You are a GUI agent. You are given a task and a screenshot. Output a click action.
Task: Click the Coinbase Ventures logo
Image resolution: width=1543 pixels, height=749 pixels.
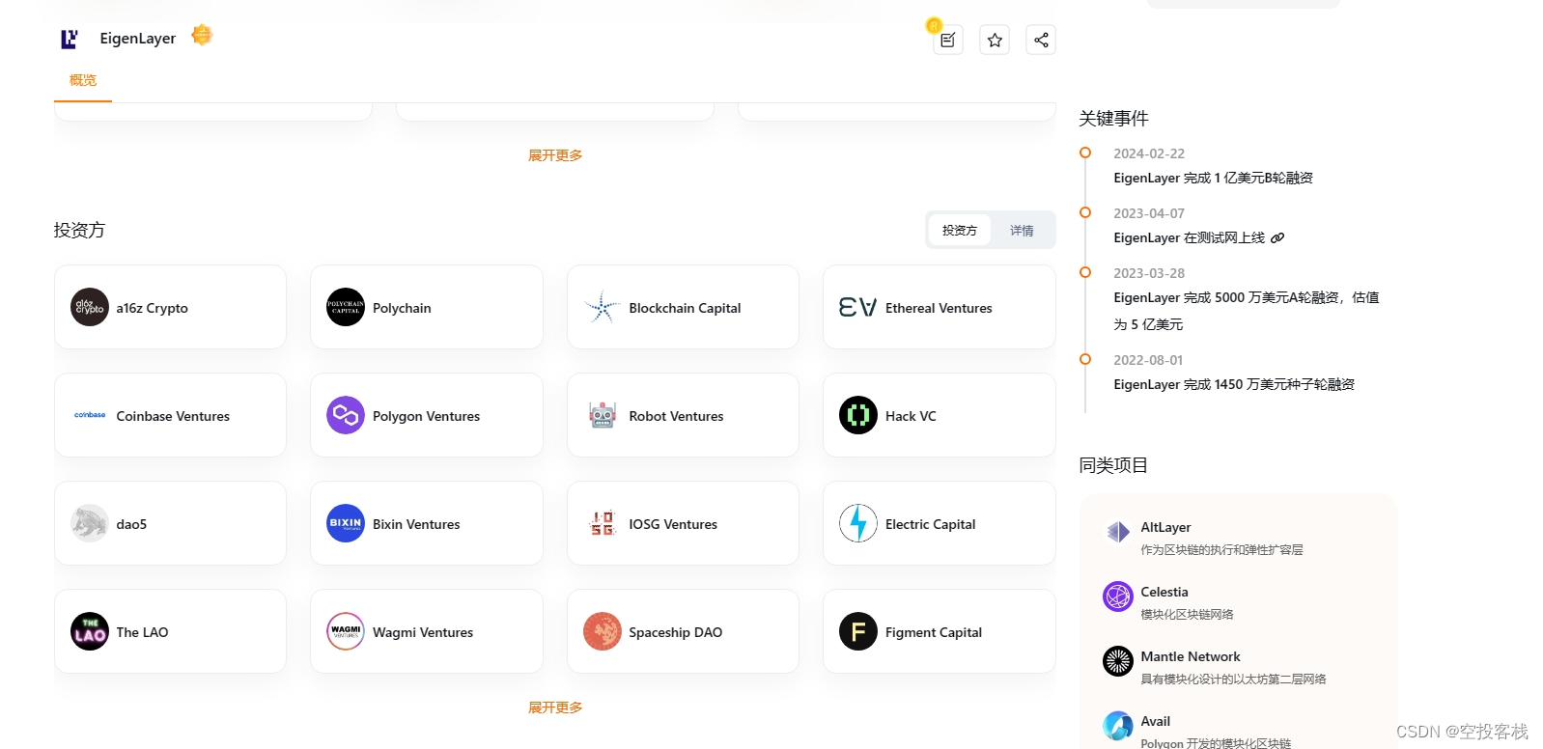90,415
